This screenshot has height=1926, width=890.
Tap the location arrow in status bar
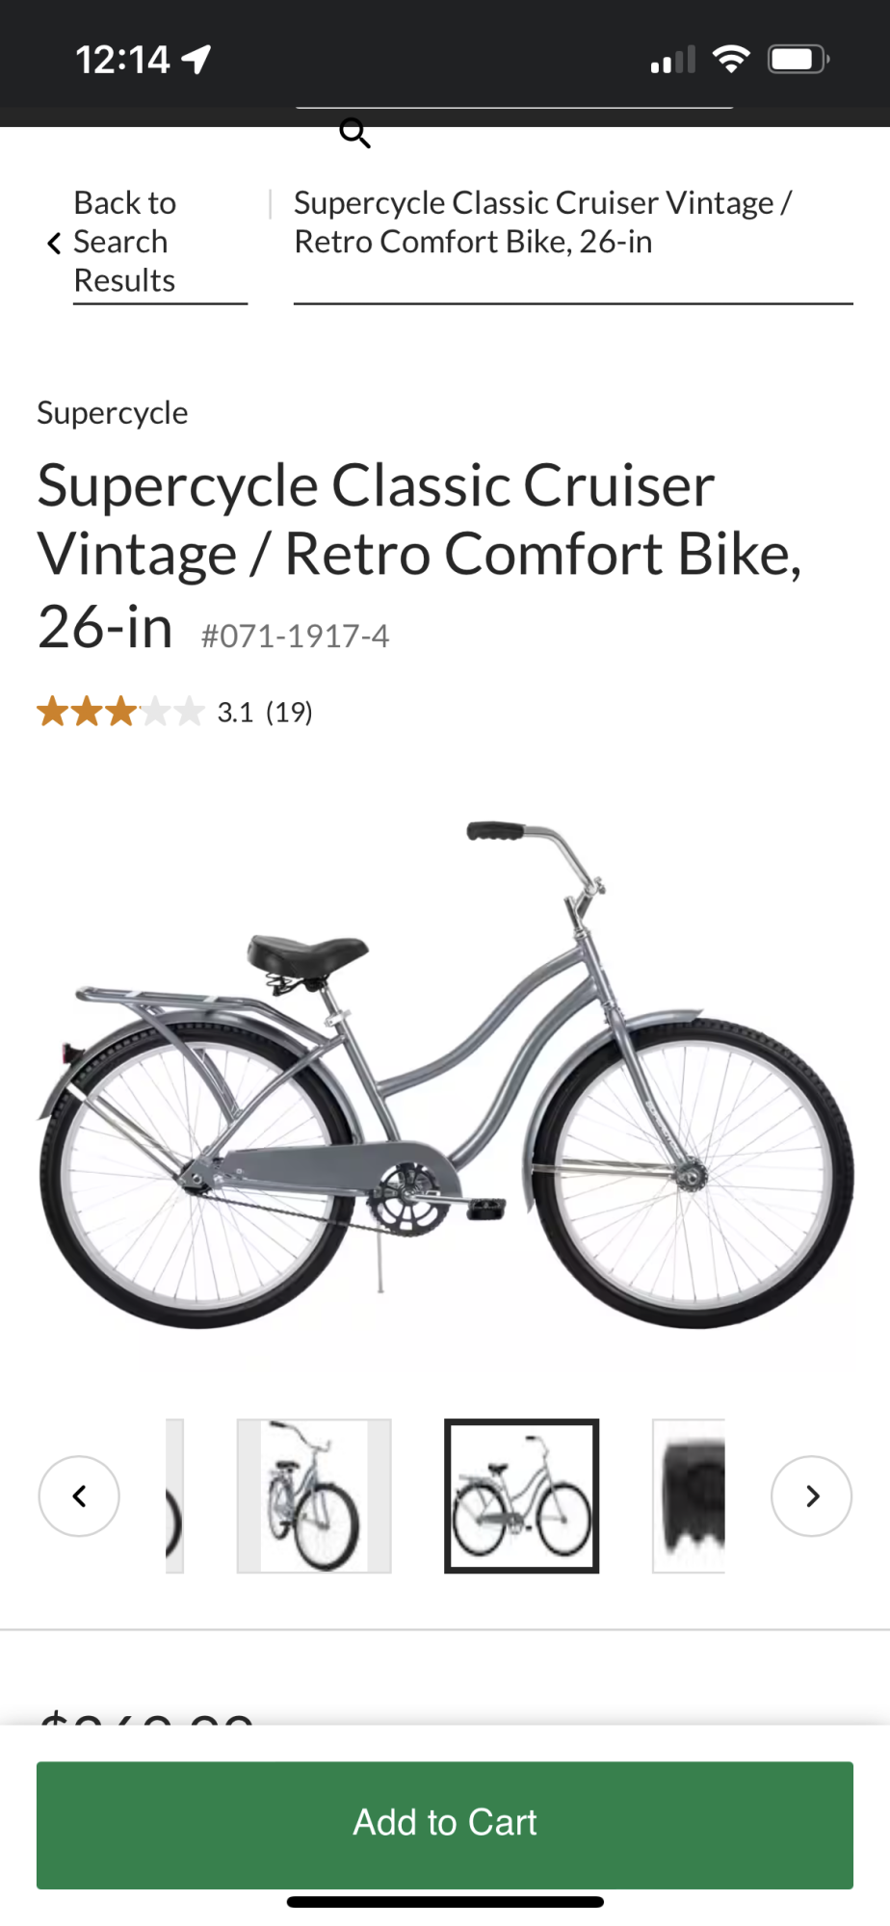click(196, 60)
